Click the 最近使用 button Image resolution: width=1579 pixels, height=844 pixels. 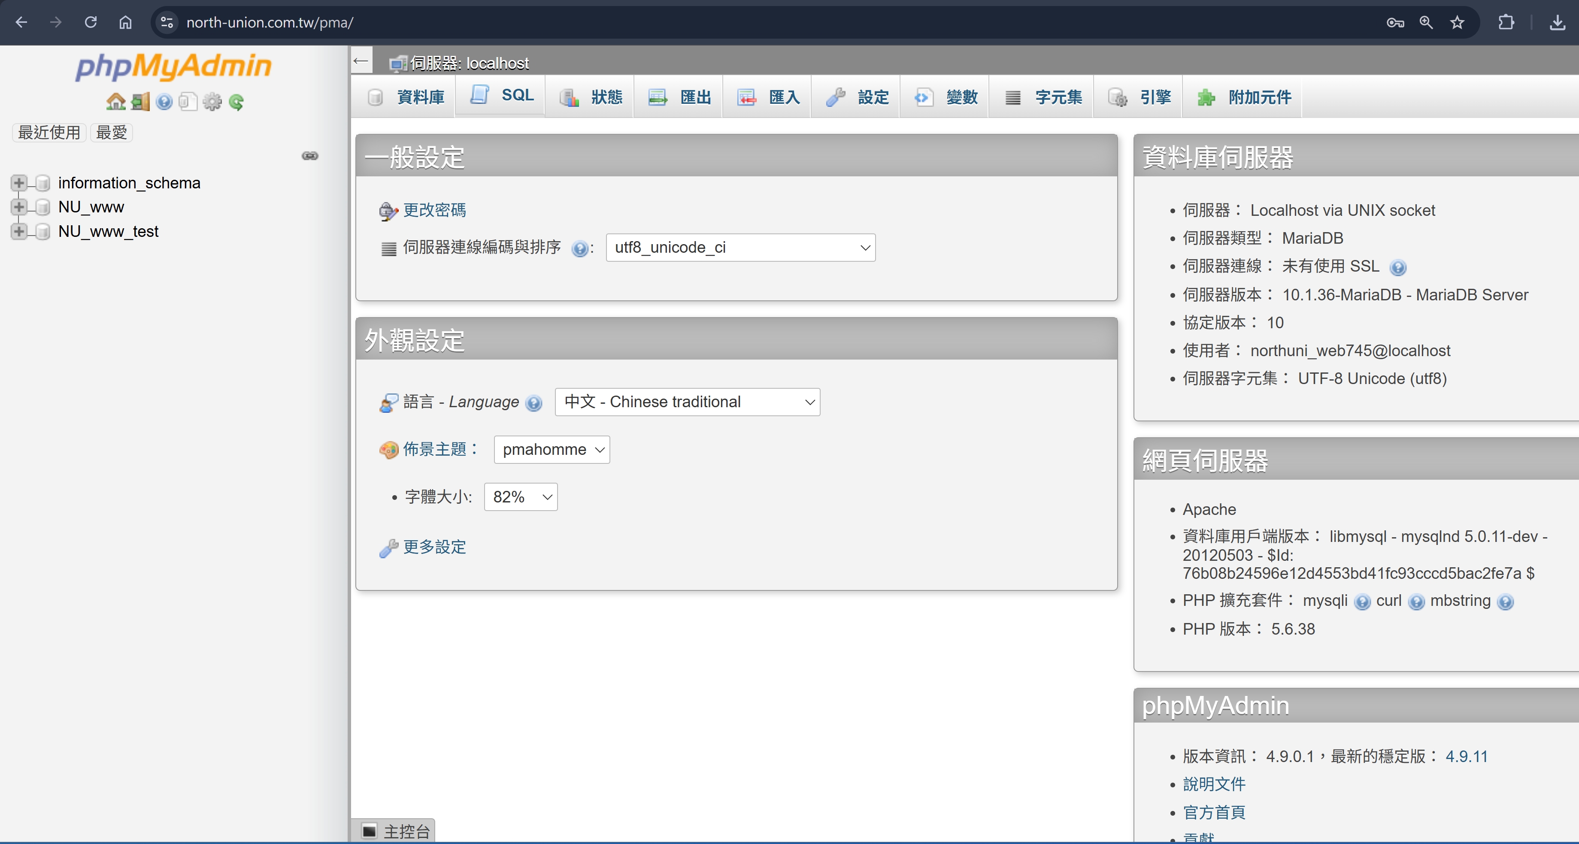tap(49, 133)
